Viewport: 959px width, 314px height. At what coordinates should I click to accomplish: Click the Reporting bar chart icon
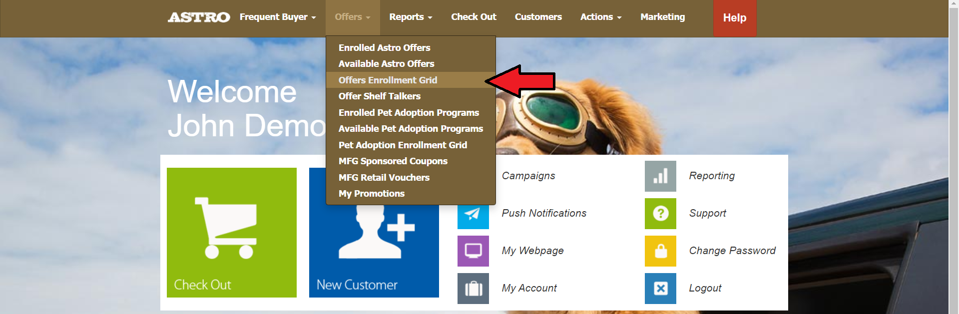pos(660,176)
